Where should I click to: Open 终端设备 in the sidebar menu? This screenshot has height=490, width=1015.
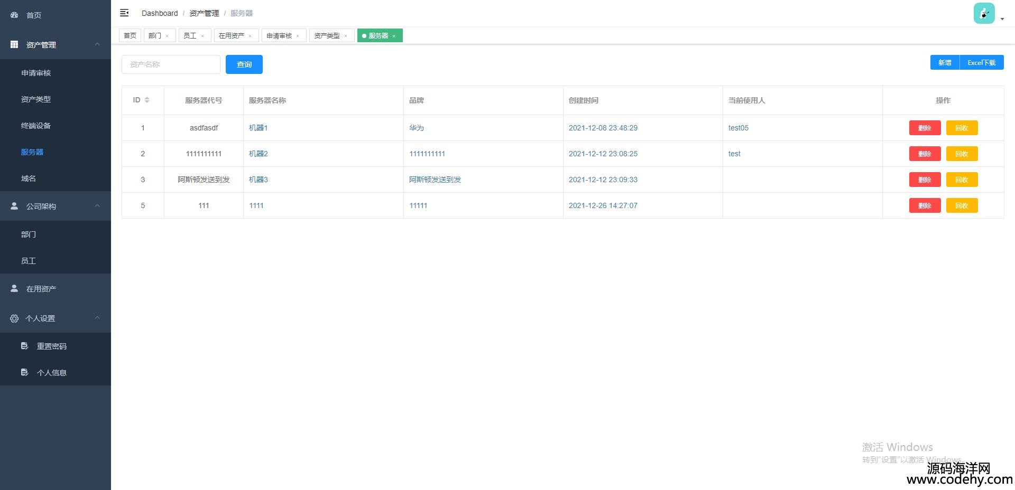[x=36, y=126]
